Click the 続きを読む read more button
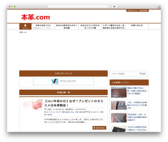This screenshot has width=168, height=142. pyautogui.click(x=99, y=128)
